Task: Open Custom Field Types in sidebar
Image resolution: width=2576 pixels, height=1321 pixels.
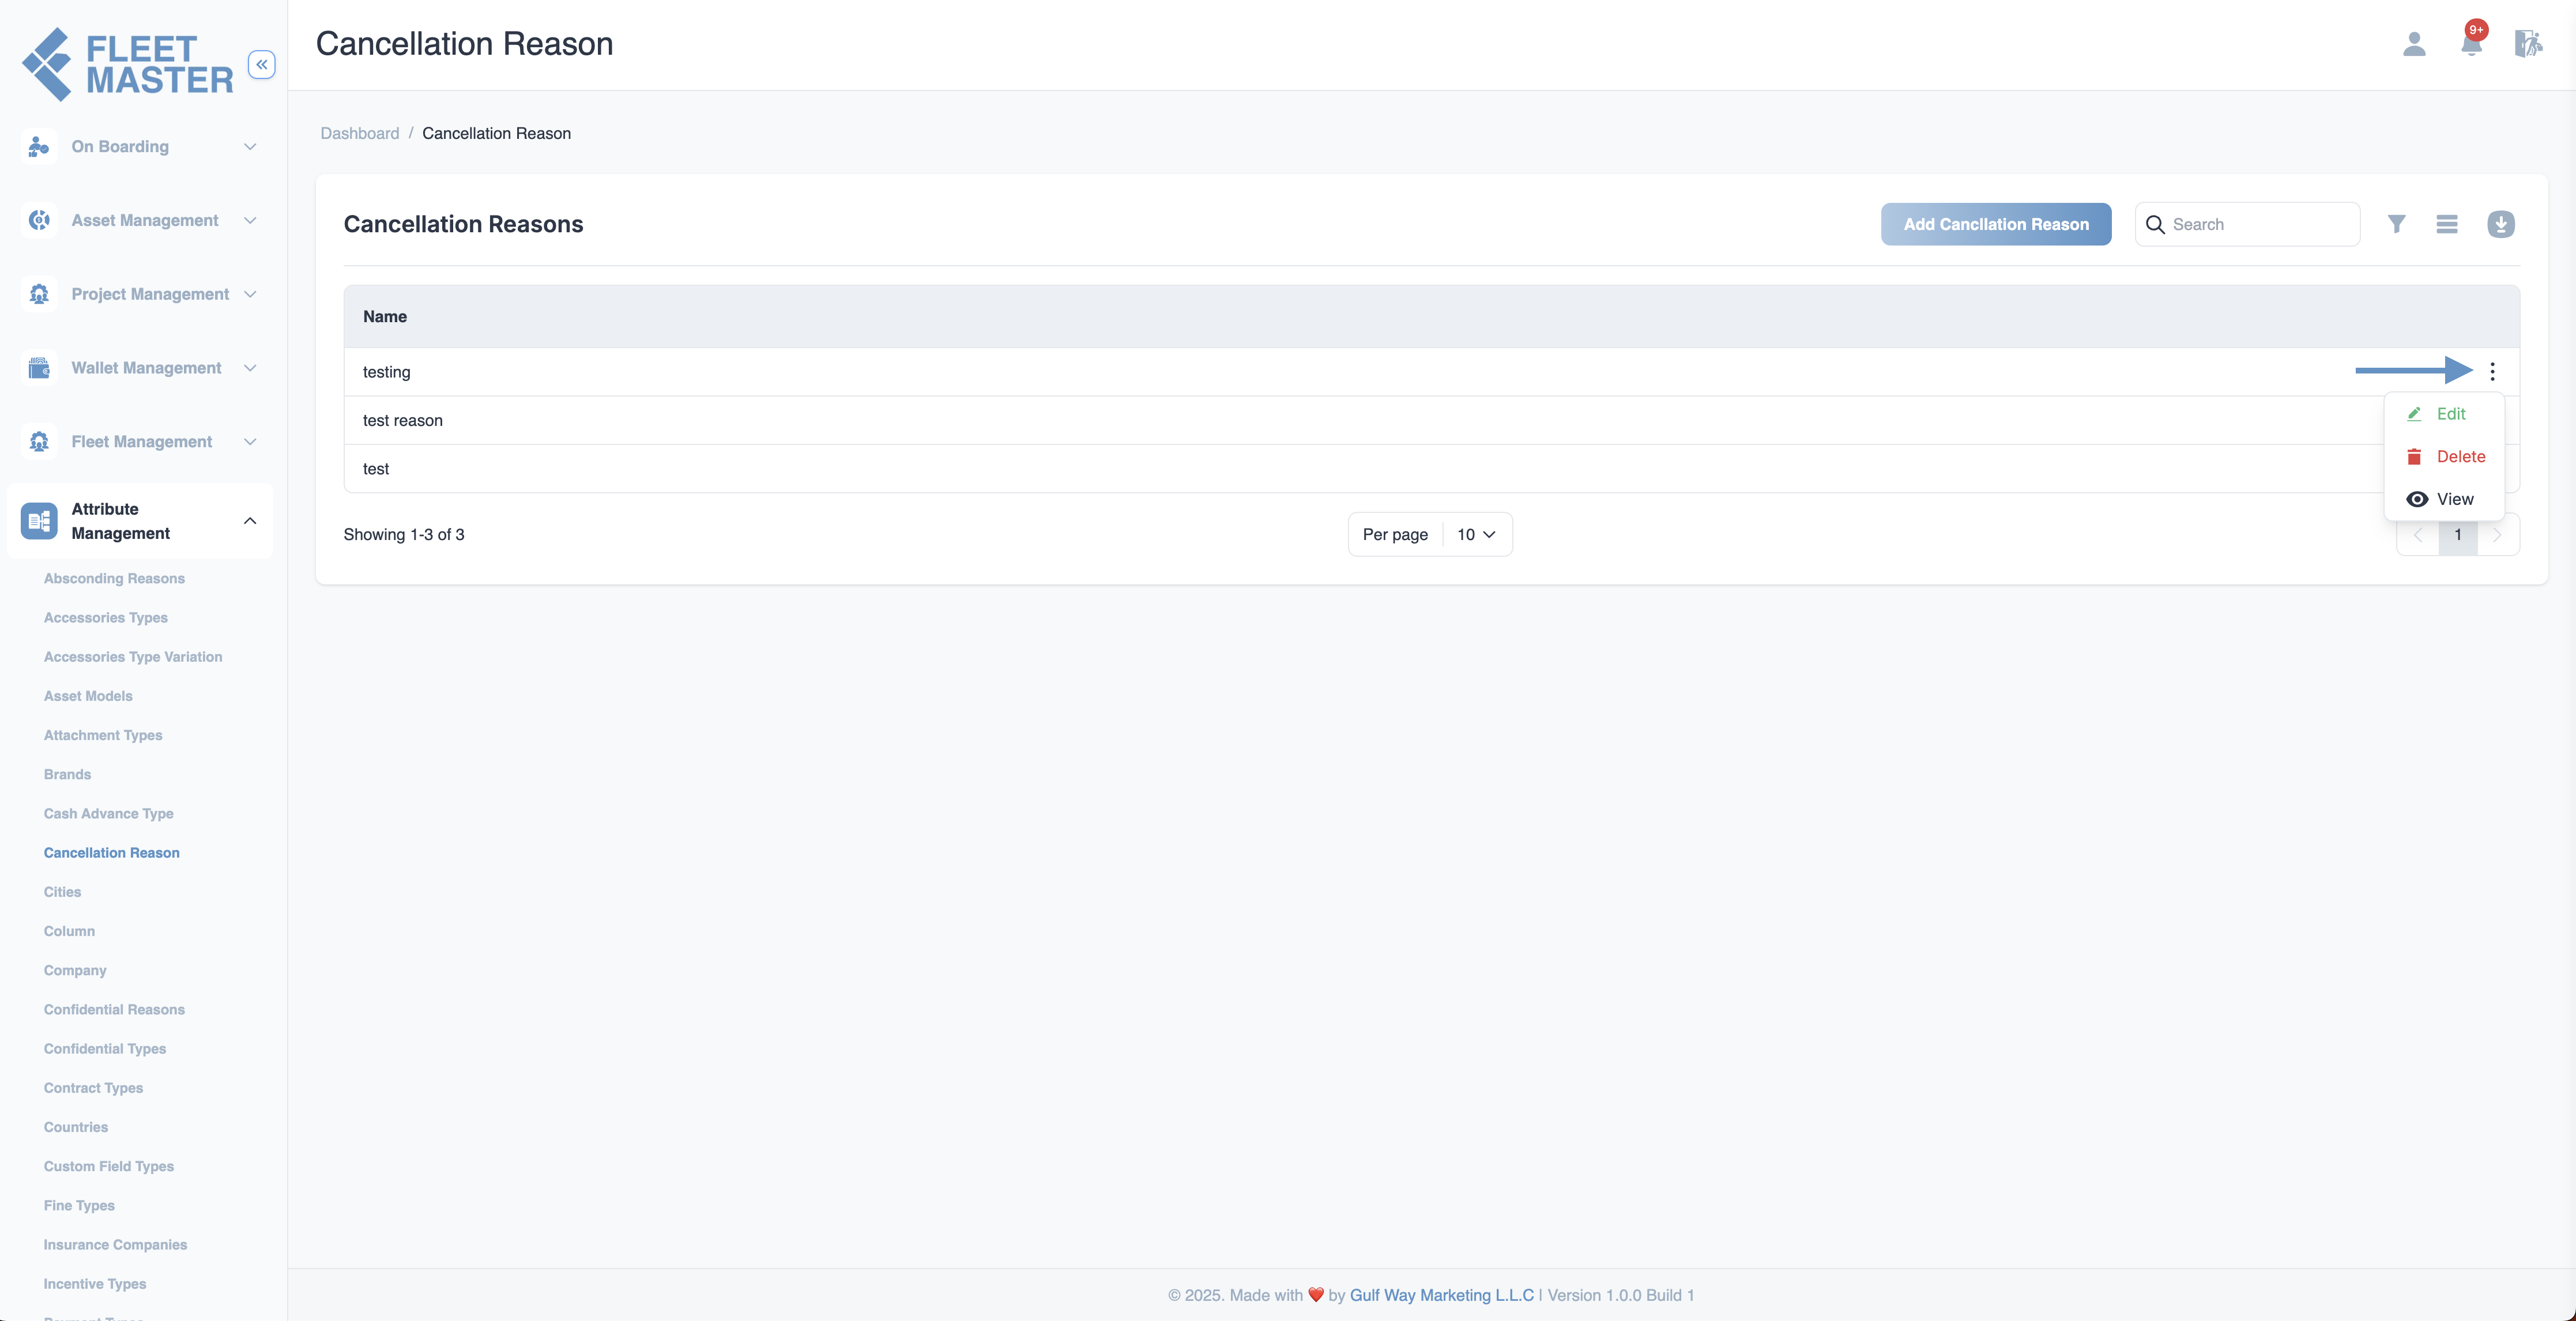Action: click(x=109, y=1166)
